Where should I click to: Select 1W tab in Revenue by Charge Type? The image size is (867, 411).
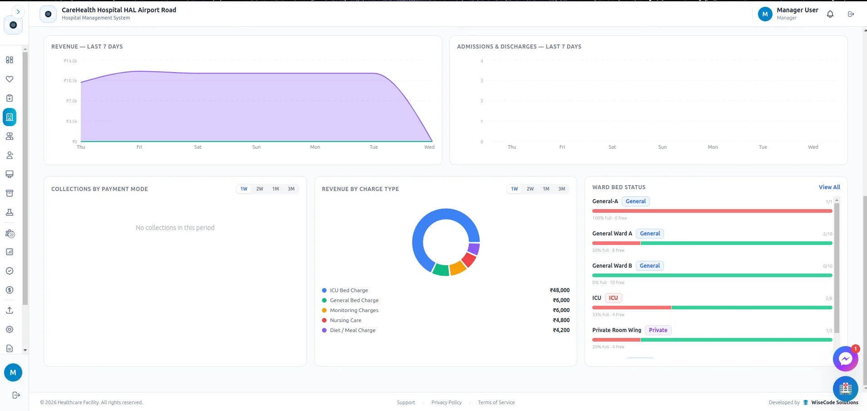pyautogui.click(x=515, y=189)
